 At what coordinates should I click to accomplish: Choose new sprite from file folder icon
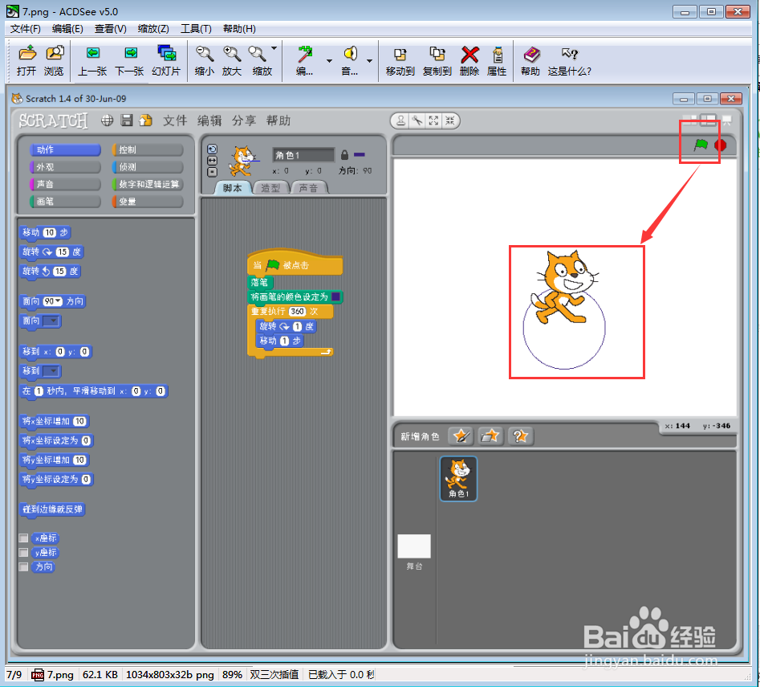pos(490,436)
